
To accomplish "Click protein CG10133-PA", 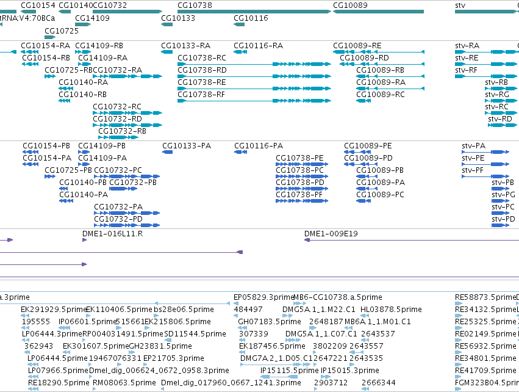I will 187,146.
